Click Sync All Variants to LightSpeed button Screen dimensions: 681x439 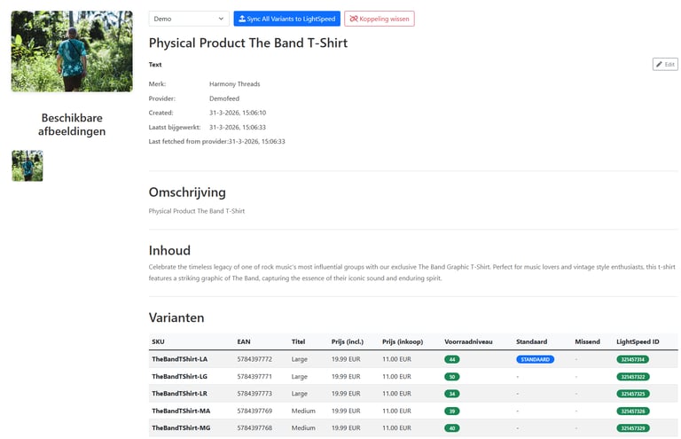tap(286, 19)
